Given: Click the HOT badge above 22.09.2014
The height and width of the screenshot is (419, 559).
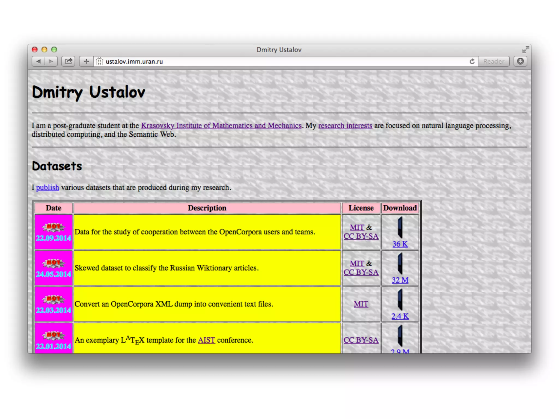Looking at the screenshot, I should (53, 227).
